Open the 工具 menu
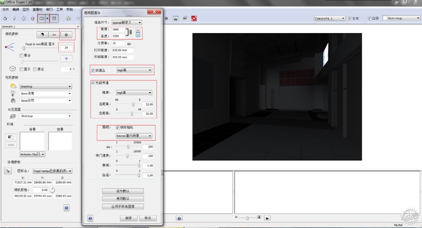422x228 pixels. [x=60, y=10]
